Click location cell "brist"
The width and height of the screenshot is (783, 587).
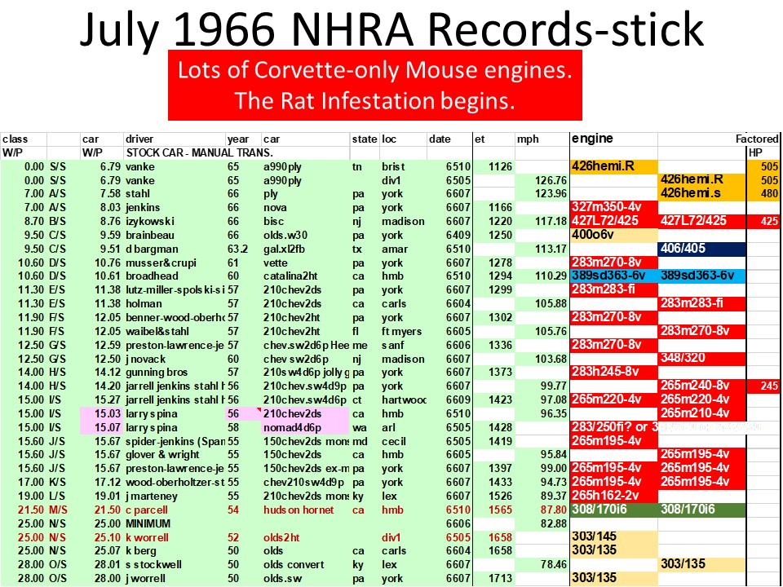393,166
